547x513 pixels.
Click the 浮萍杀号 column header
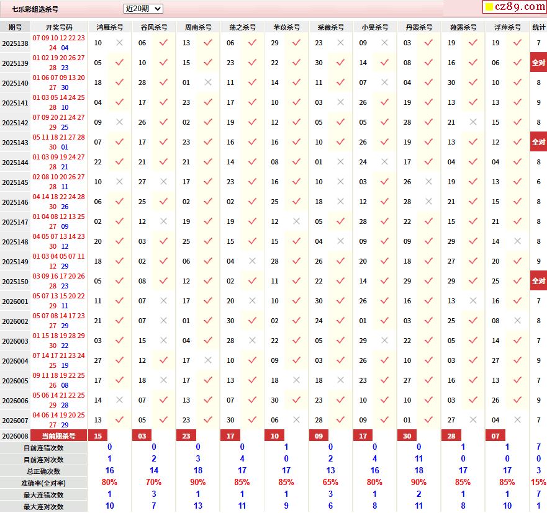(508, 27)
